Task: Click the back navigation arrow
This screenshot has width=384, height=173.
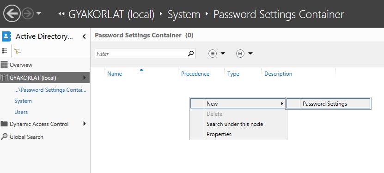Action: 12,14
